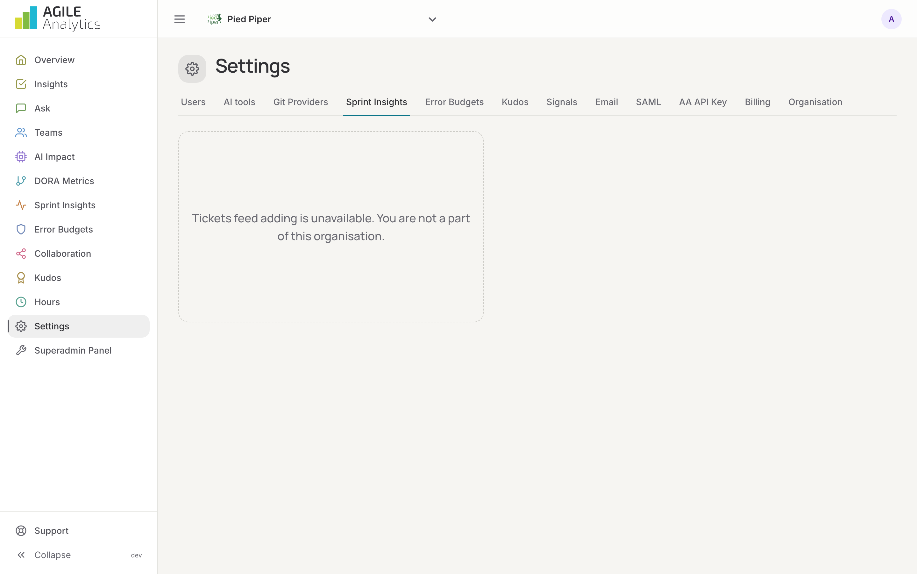Click the Teams people icon
Image resolution: width=917 pixels, height=574 pixels.
click(x=21, y=133)
